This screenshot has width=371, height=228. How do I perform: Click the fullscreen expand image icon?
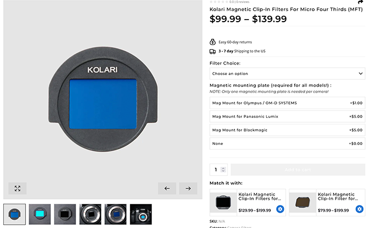(x=17, y=188)
